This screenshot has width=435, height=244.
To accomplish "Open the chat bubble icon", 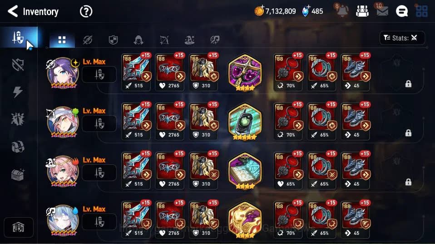I will (x=402, y=11).
